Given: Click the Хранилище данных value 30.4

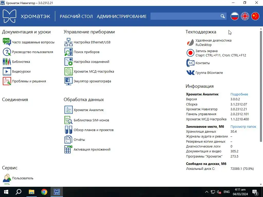Looking at the screenshot, I should point(233,132).
